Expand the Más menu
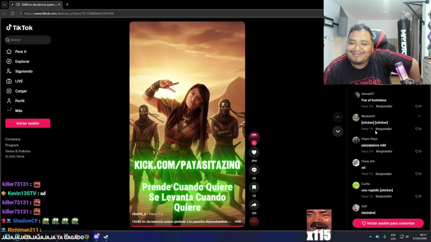 19,111
